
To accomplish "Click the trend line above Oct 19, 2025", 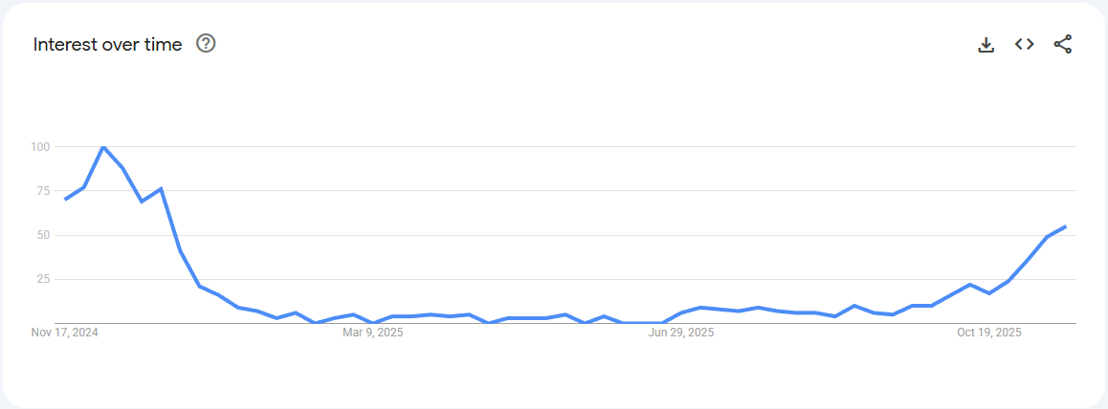I will 989,292.
